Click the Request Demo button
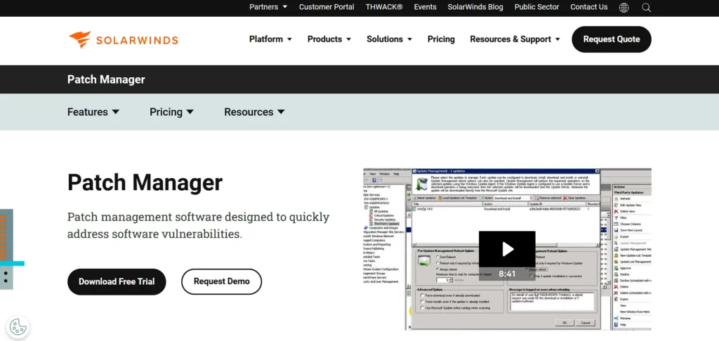The height and width of the screenshot is (341, 719). (221, 281)
